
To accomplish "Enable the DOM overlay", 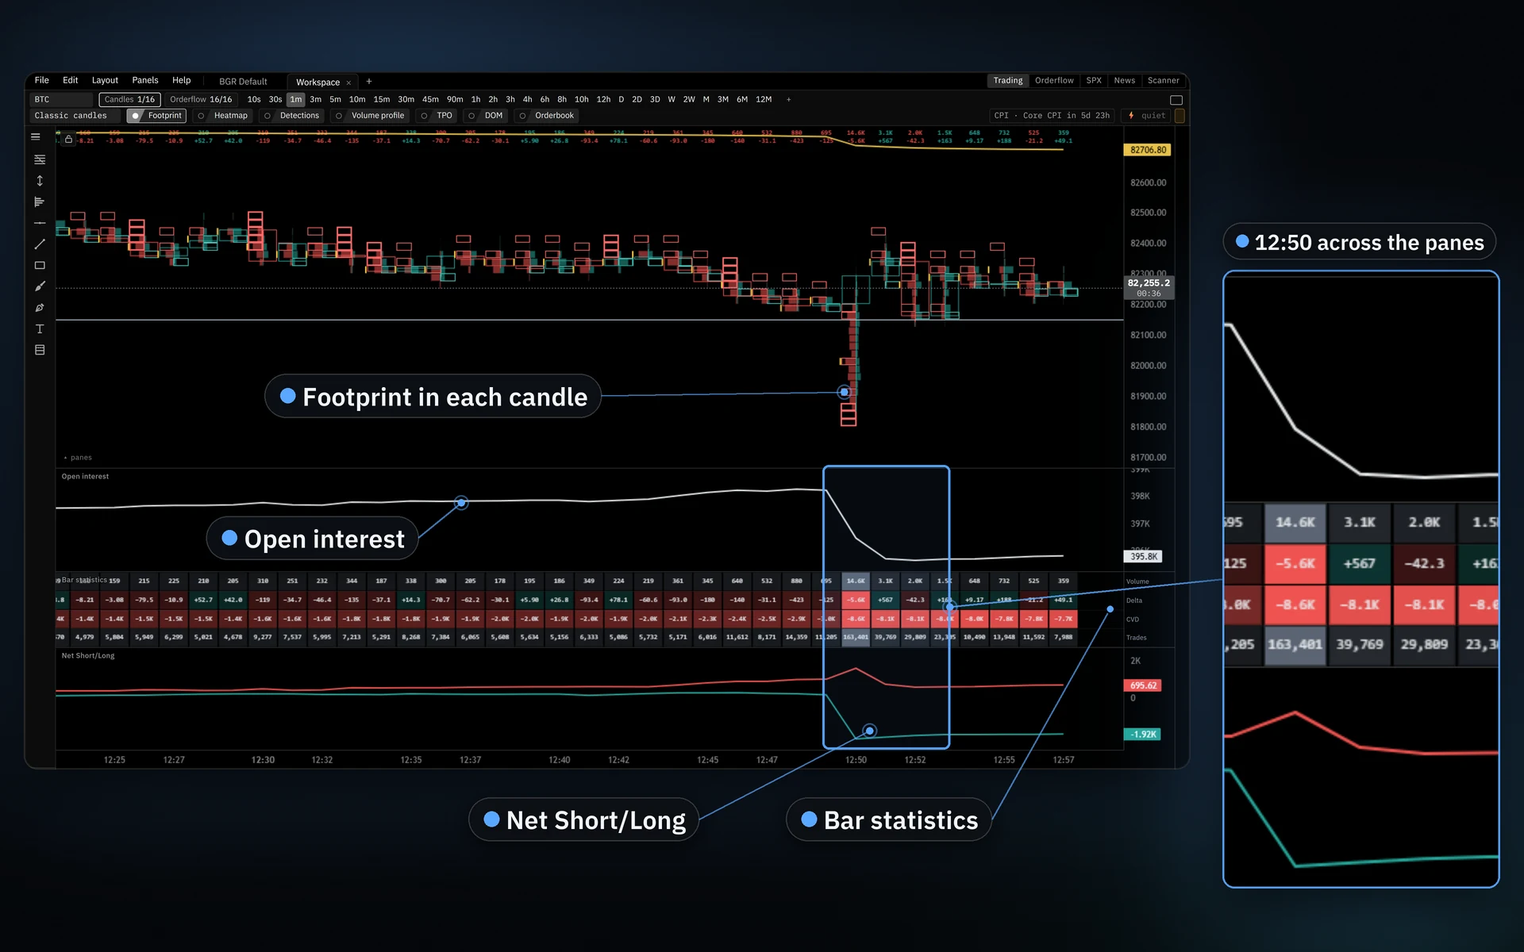I will pos(486,116).
